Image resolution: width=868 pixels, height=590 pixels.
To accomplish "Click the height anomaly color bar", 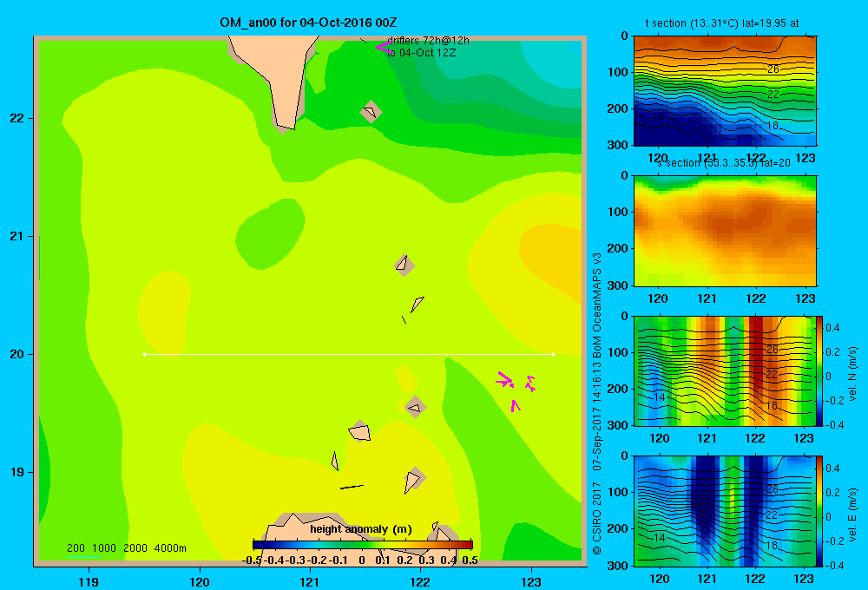I will (x=363, y=545).
